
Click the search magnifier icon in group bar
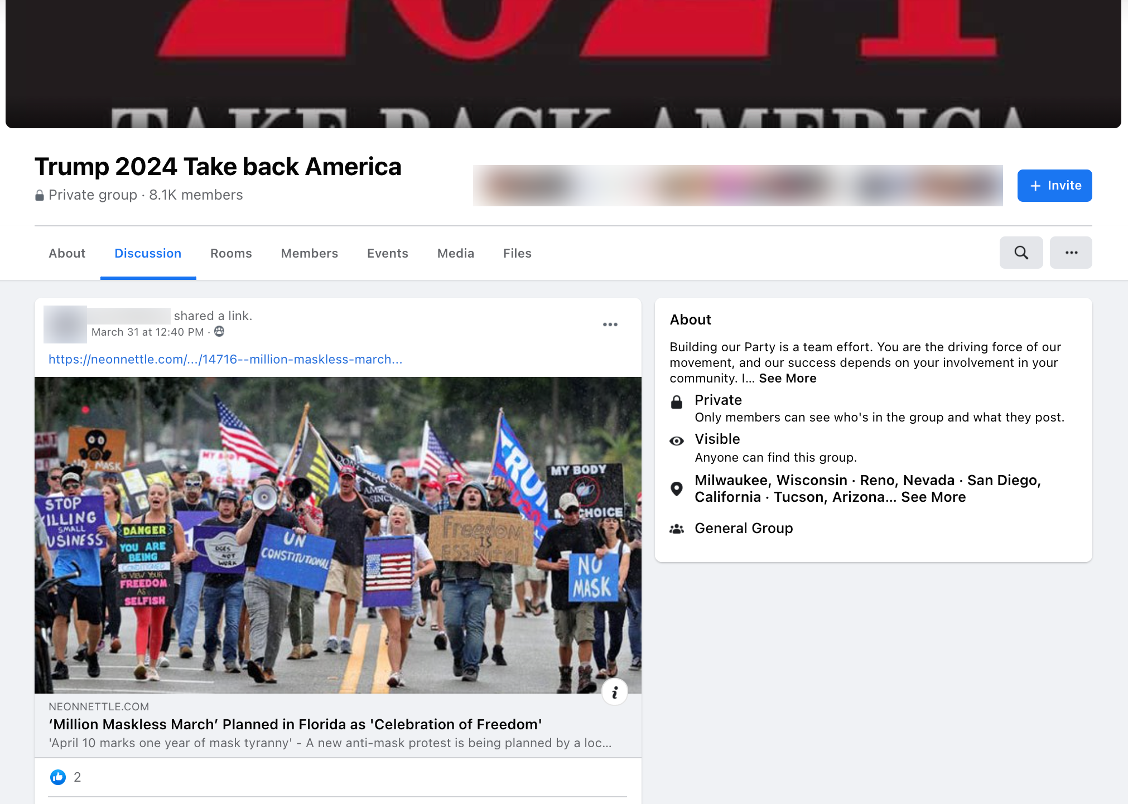pyautogui.click(x=1021, y=253)
